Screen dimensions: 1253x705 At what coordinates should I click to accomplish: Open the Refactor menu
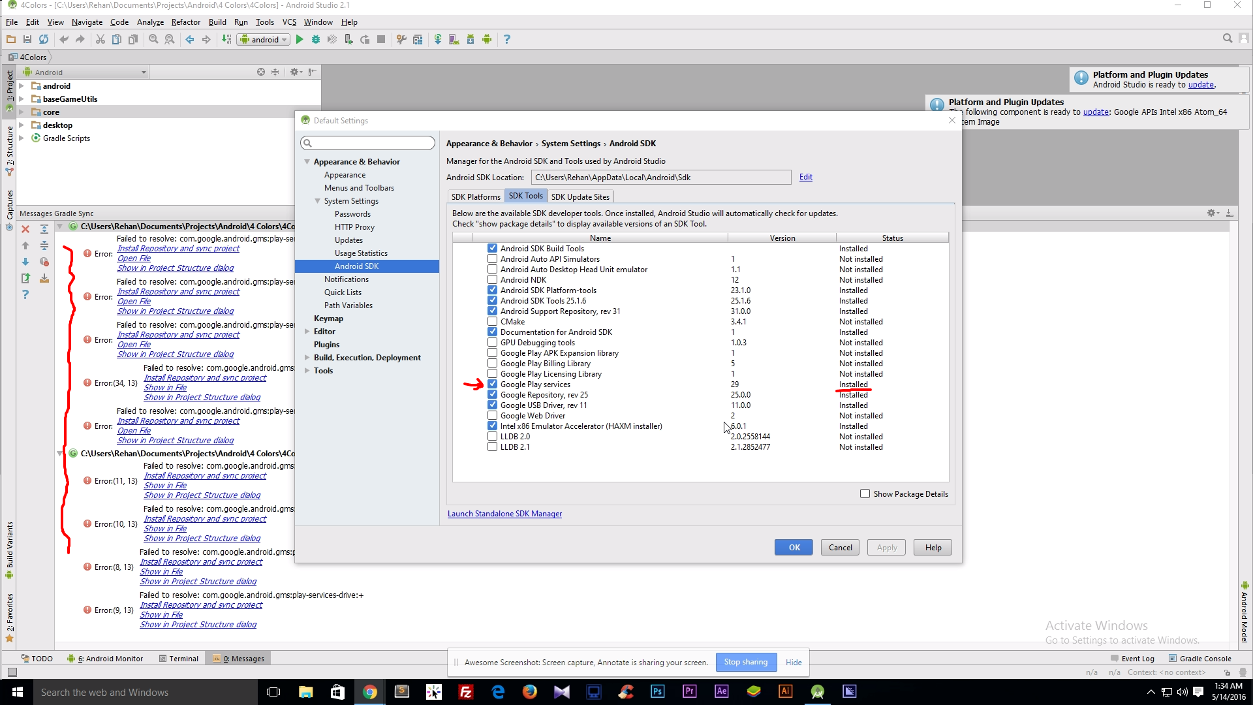185,22
